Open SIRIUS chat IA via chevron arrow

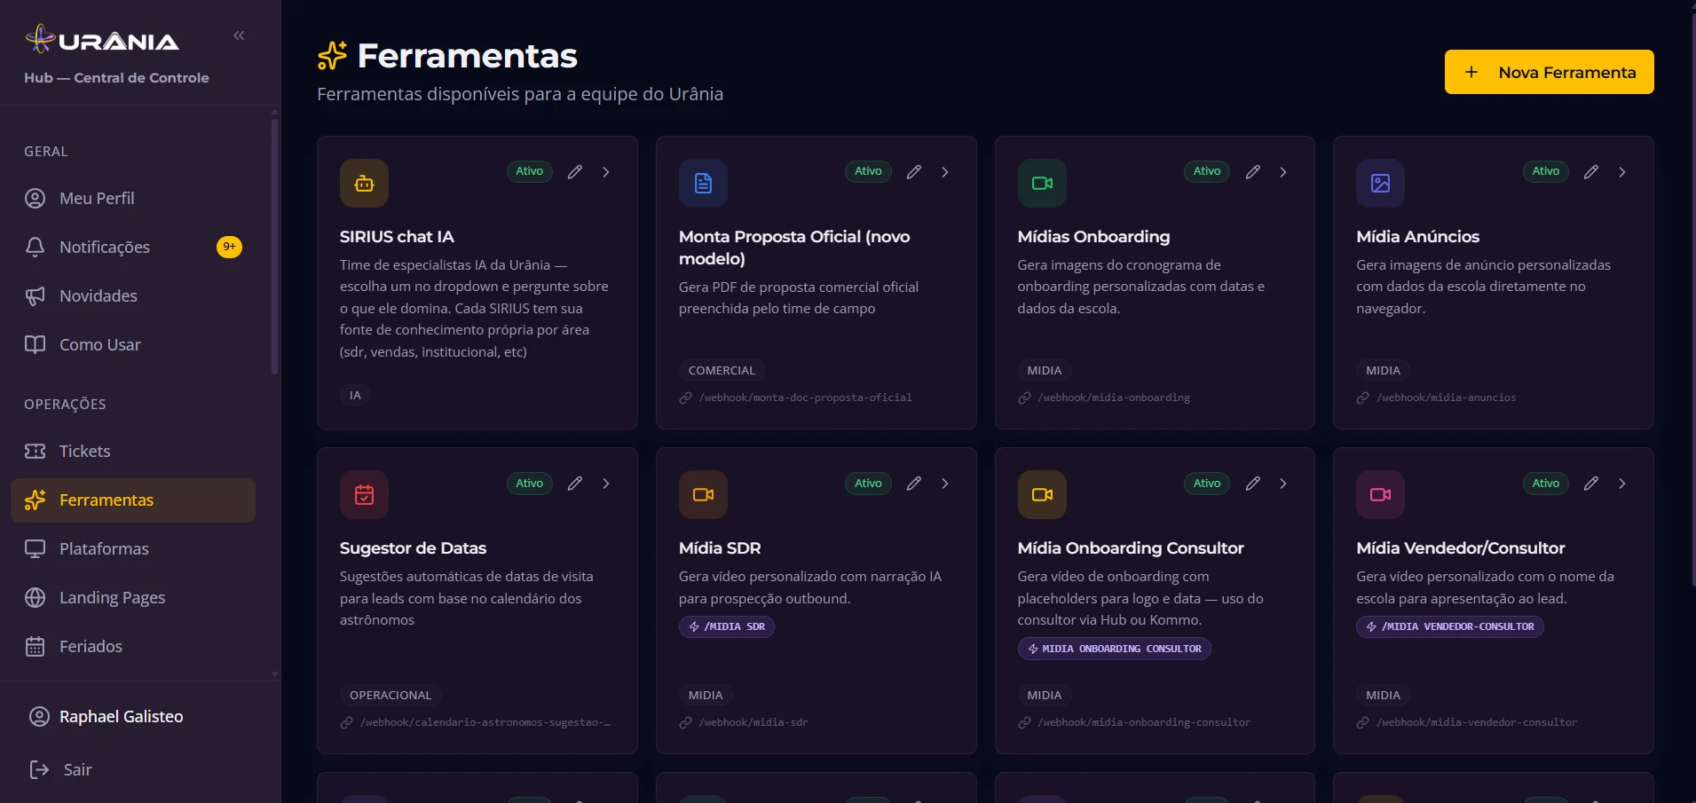(606, 172)
